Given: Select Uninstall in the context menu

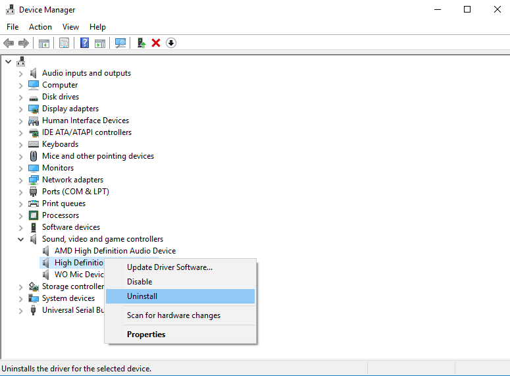Looking at the screenshot, I should 180,296.
